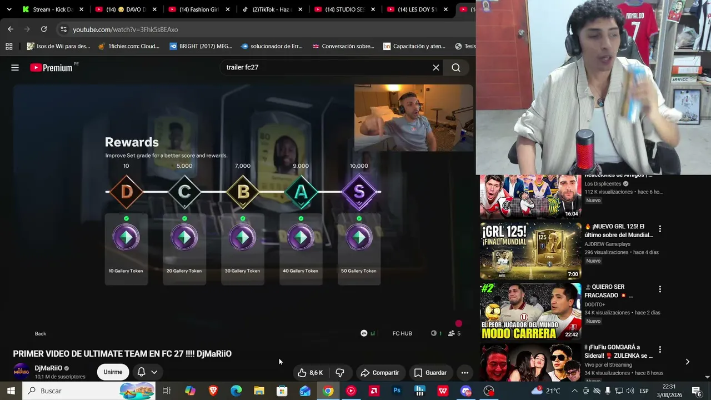Open the YouTube guide hamburger menu
Screen dimensions: 711x400
(x=15, y=68)
